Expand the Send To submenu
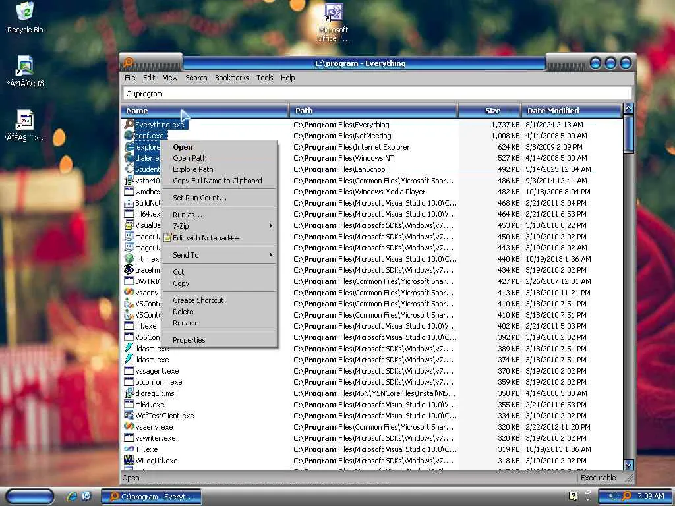Image resolution: width=675 pixels, height=506 pixels. [219, 255]
